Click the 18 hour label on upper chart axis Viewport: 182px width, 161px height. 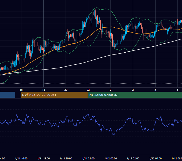coord(43,90)
